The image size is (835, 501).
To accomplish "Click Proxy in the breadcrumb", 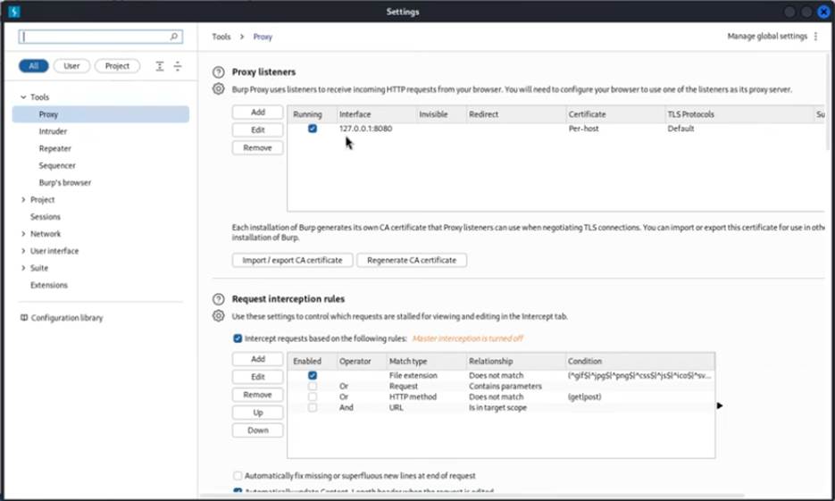I will pyautogui.click(x=263, y=37).
